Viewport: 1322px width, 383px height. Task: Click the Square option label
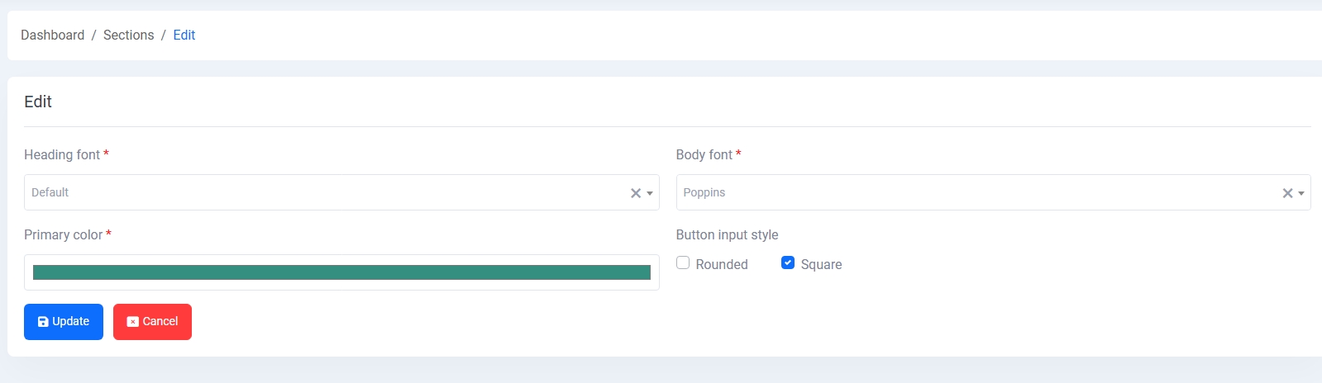click(821, 264)
